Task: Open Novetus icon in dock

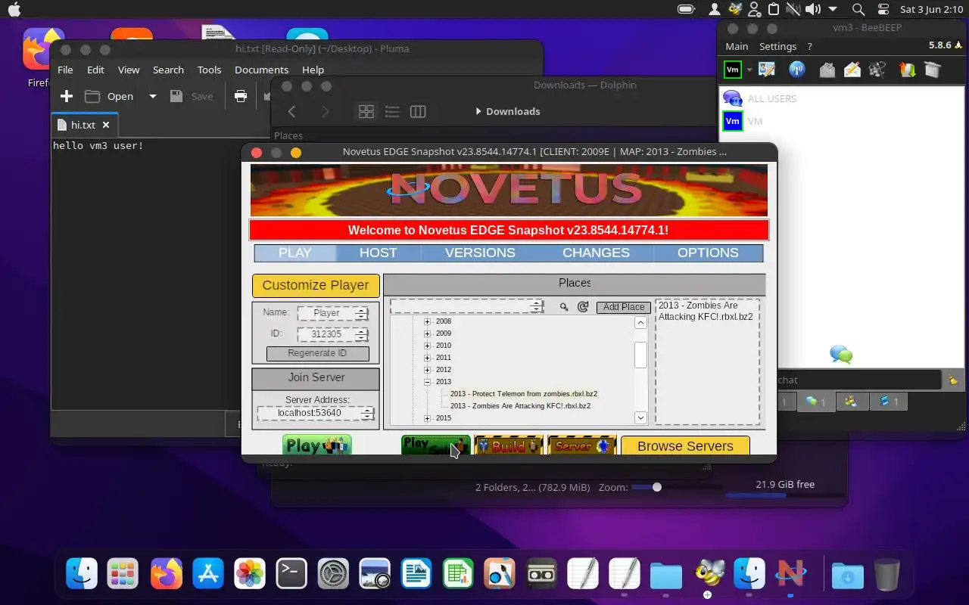Action: pos(791,574)
